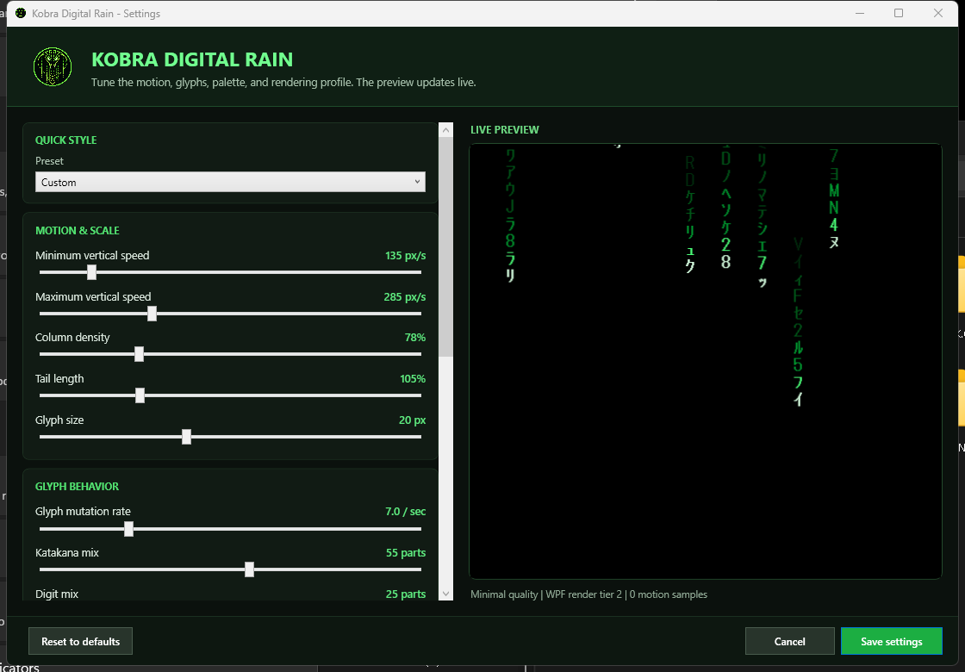Screen dimensions: 965x672
Task: Click the settings panel scroll-up arrow
Action: point(446,129)
